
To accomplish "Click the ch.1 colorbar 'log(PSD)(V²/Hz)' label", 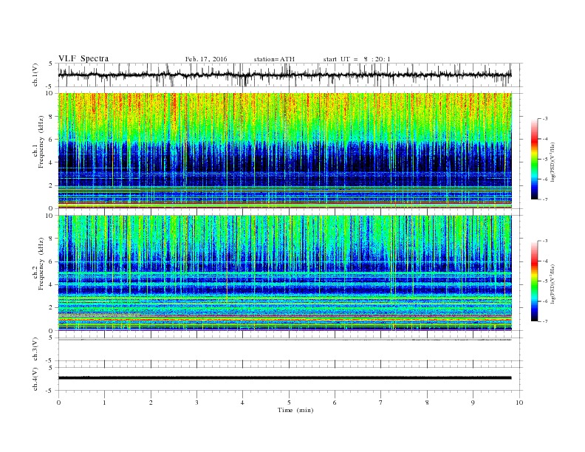I will tap(553, 162).
